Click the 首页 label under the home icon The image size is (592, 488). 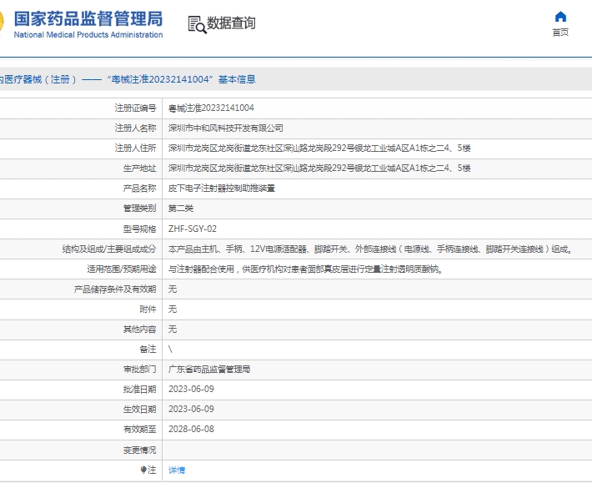point(560,33)
